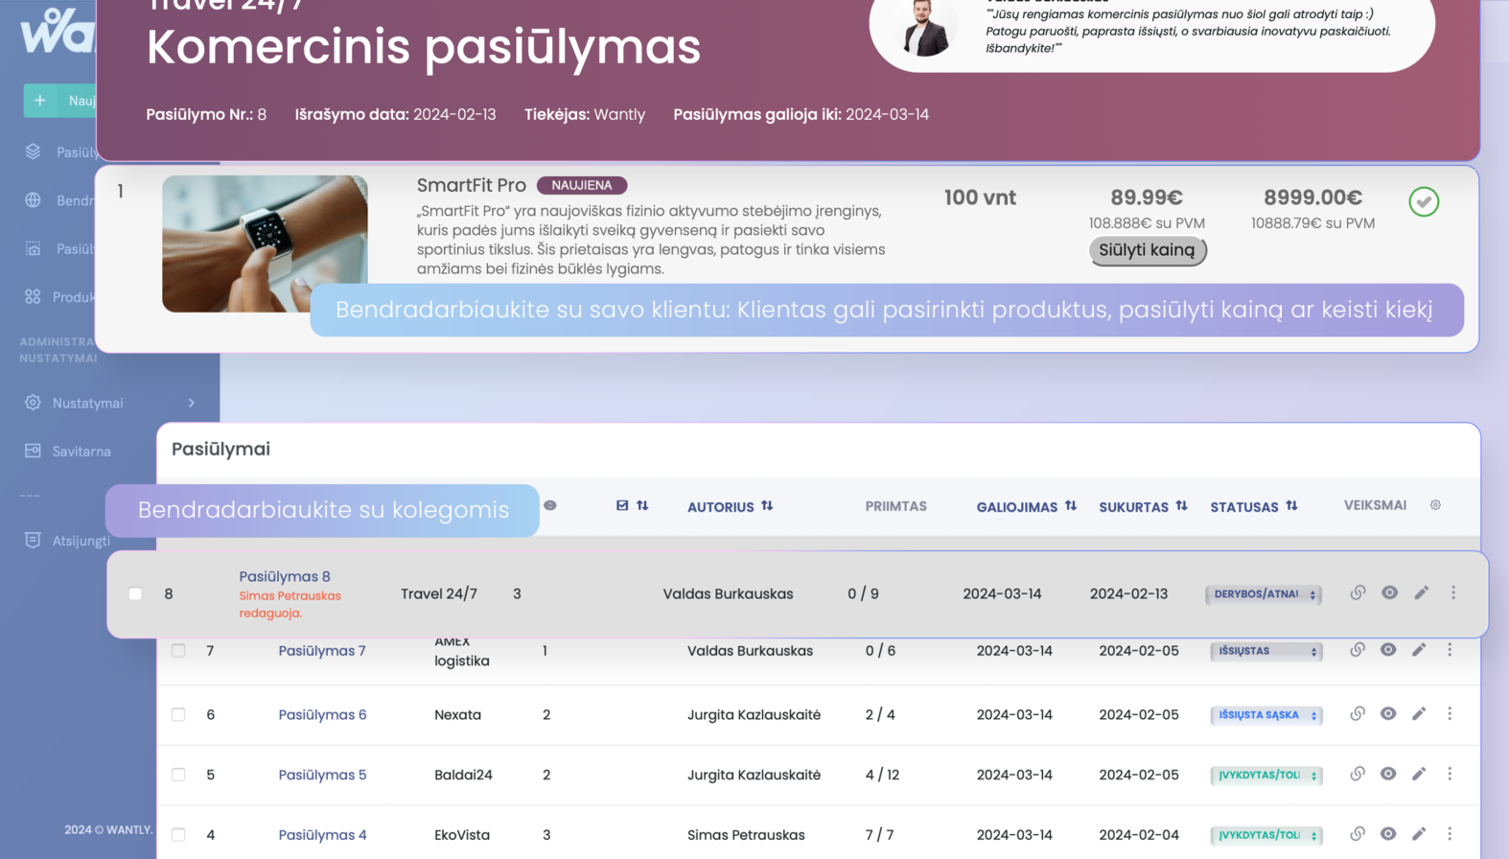The width and height of the screenshot is (1509, 859).
Task: Copy link icon for Pasiūlymas 5
Action: pyautogui.click(x=1357, y=774)
